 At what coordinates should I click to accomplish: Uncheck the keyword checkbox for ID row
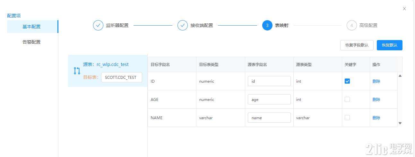[347, 81]
